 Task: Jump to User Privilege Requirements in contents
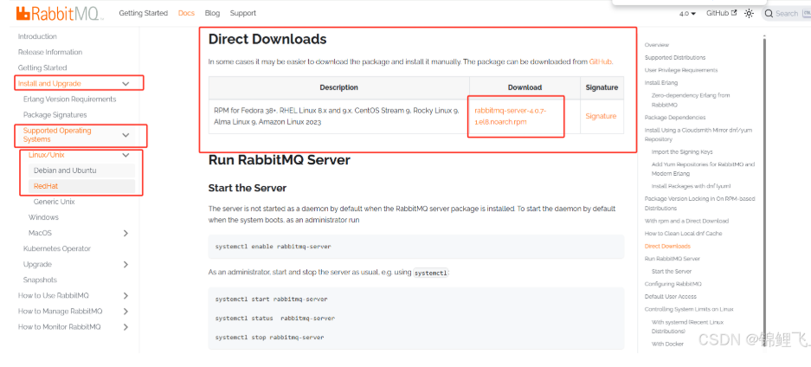(681, 70)
